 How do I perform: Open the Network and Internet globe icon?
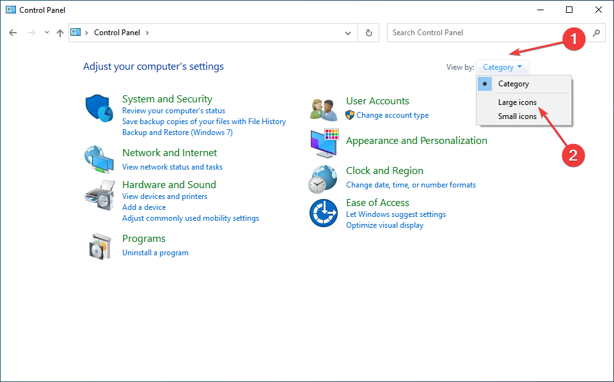click(x=99, y=159)
